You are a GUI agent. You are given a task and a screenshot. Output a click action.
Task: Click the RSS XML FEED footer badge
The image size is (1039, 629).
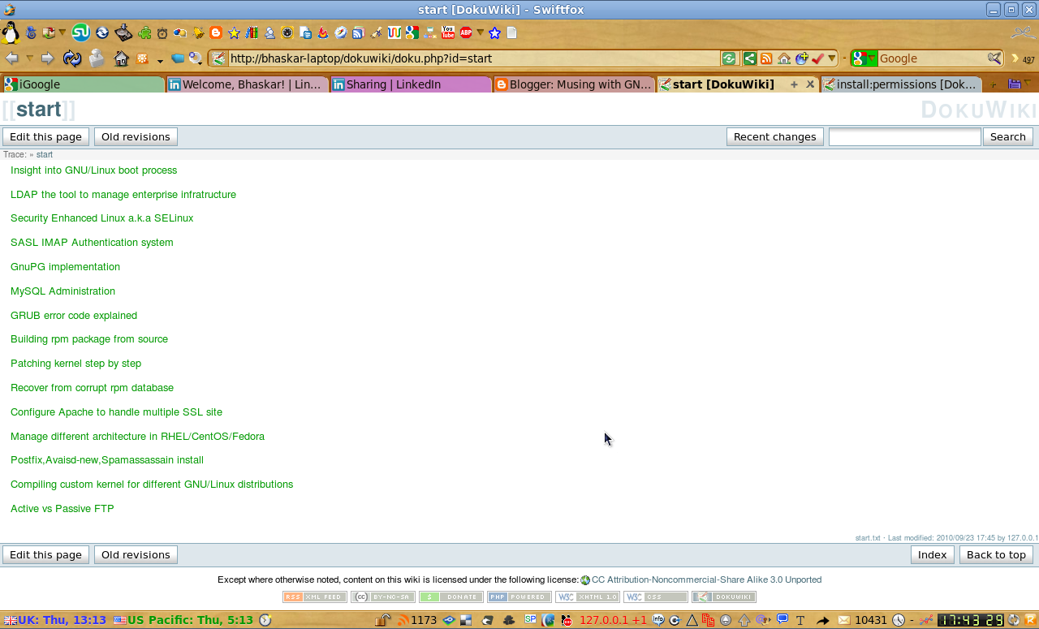click(315, 597)
